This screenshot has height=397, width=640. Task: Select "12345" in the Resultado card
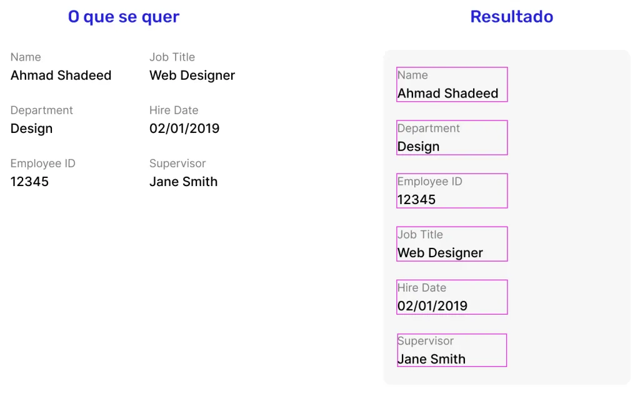(x=416, y=200)
